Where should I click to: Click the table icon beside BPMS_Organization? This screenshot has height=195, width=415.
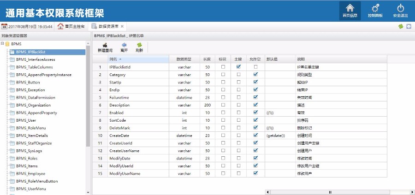[x=12, y=105]
